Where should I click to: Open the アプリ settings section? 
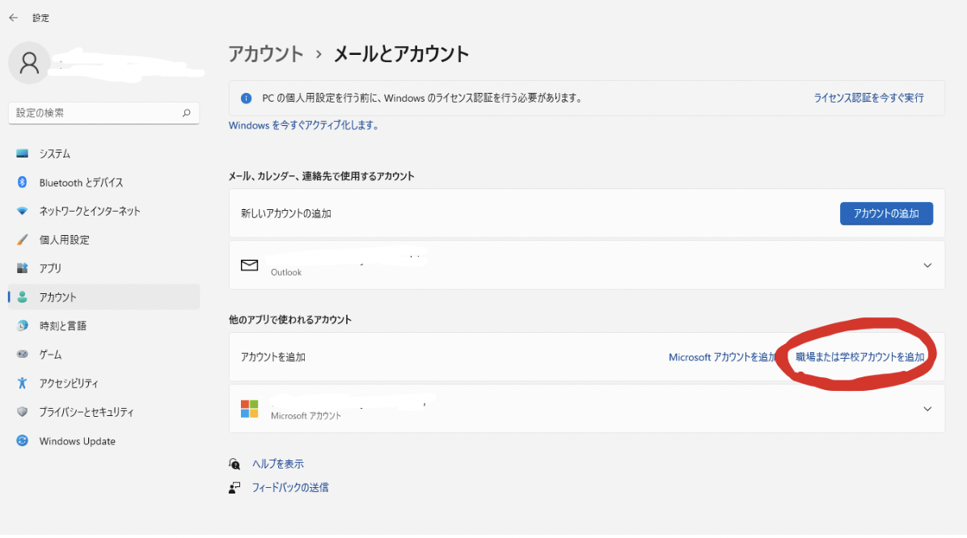(50, 268)
